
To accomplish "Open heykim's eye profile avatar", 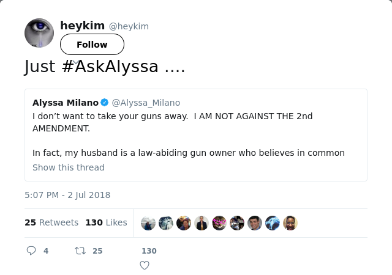I will pyautogui.click(x=39, y=33).
